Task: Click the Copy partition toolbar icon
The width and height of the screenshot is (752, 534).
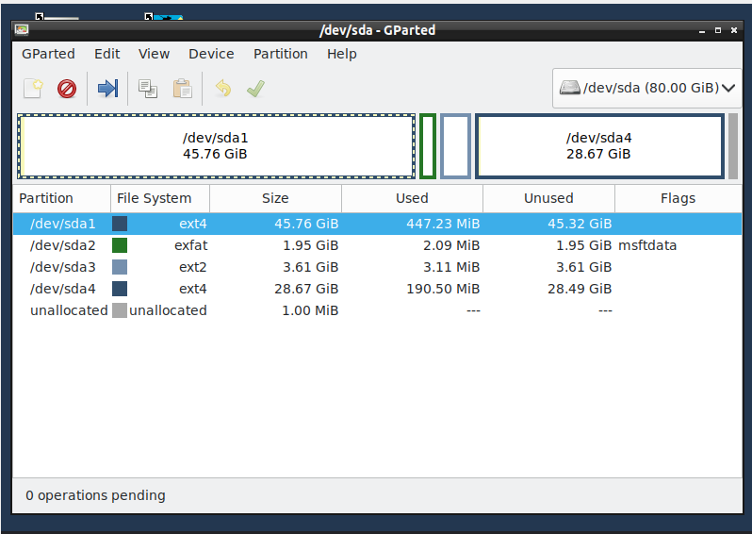Action: point(148,89)
